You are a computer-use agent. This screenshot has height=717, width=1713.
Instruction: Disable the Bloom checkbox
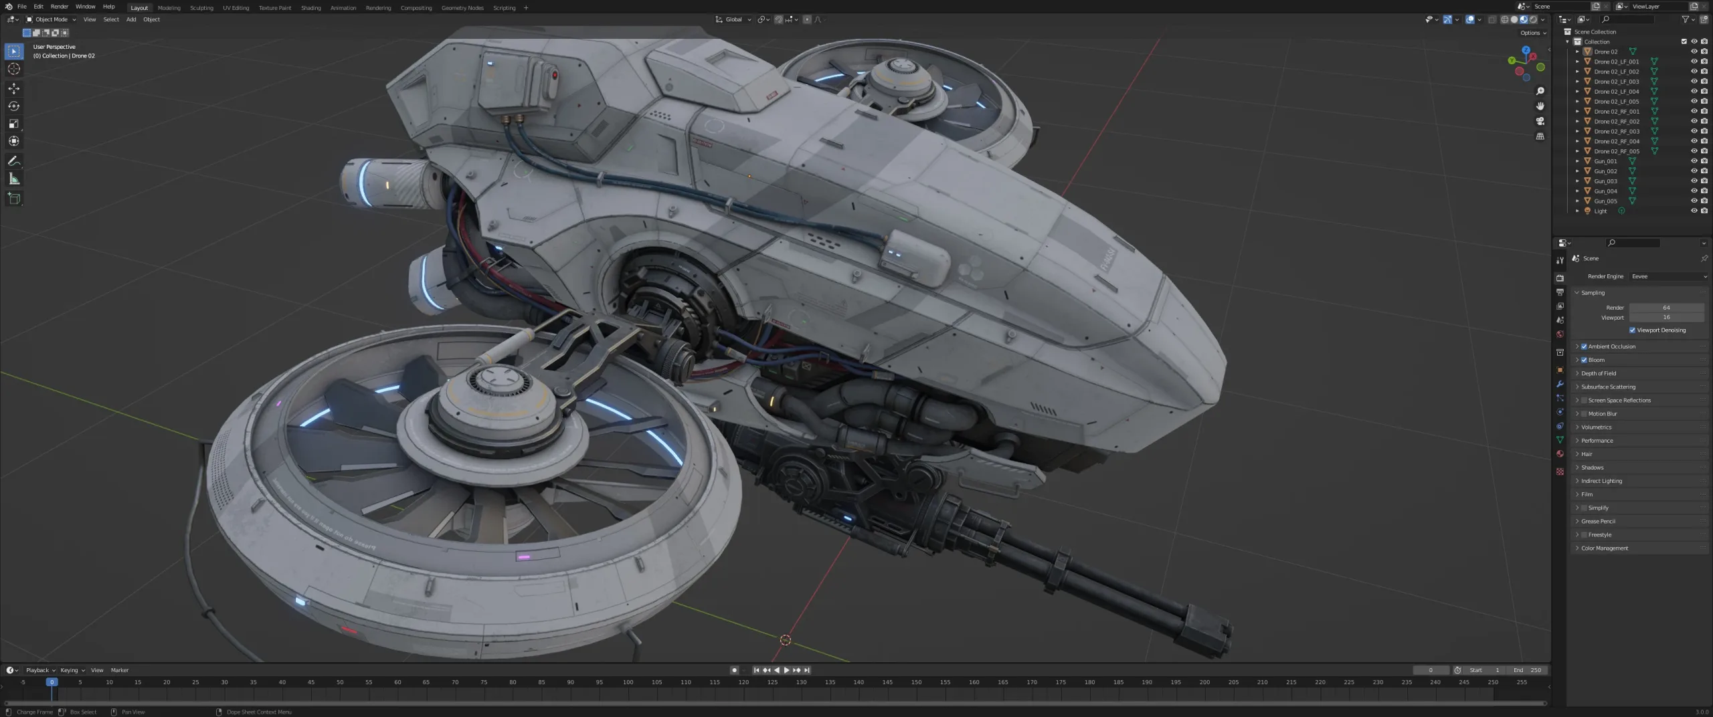click(x=1585, y=360)
